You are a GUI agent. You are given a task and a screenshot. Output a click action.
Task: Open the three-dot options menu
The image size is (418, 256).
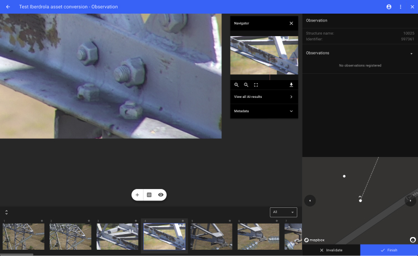point(400,7)
